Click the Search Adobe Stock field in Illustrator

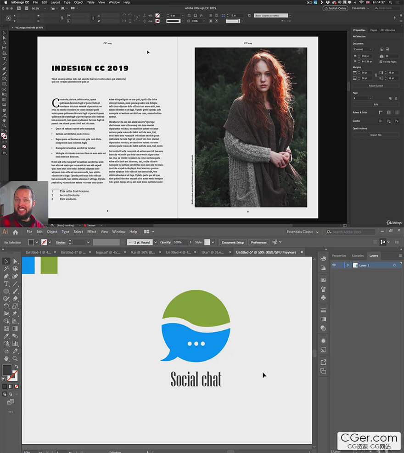click(350, 232)
